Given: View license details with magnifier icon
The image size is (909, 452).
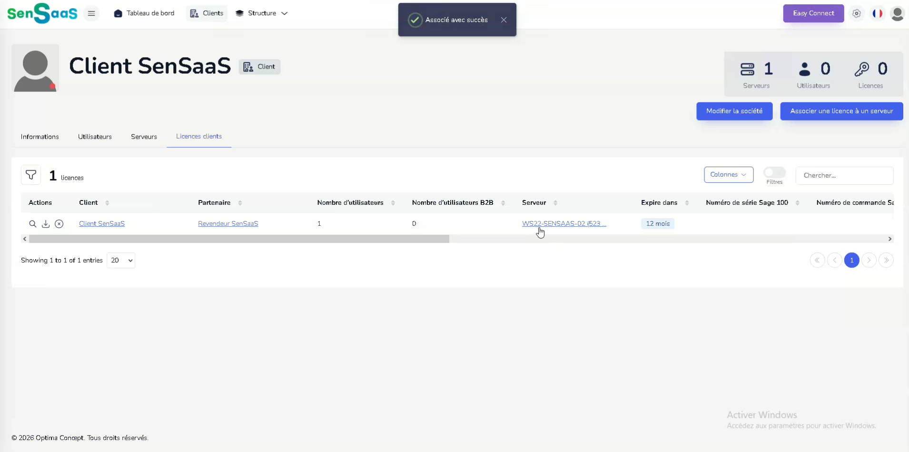Looking at the screenshot, I should tap(32, 224).
